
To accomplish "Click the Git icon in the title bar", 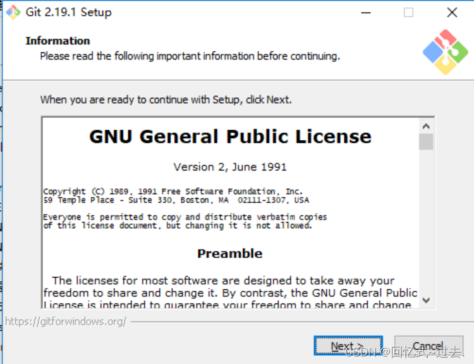I will tap(13, 12).
